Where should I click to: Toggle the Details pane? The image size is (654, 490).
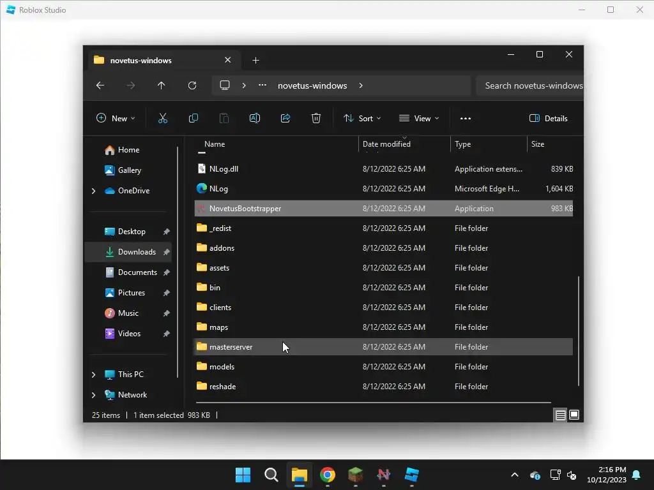[x=549, y=118]
